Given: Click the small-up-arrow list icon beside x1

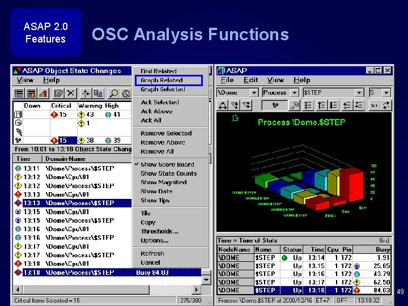Looking at the screenshot, I should click(x=347, y=105).
